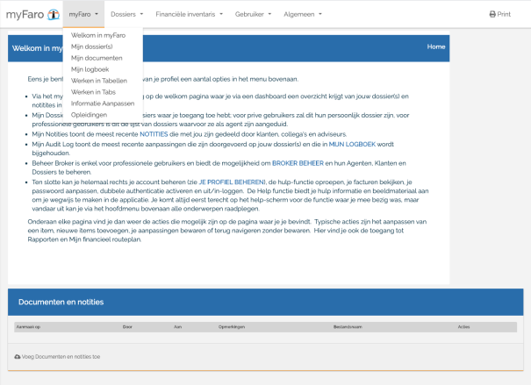Viewport: 531px width, 385px height.
Task: Select Welkom in myFaro menu entry
Action: pos(98,35)
